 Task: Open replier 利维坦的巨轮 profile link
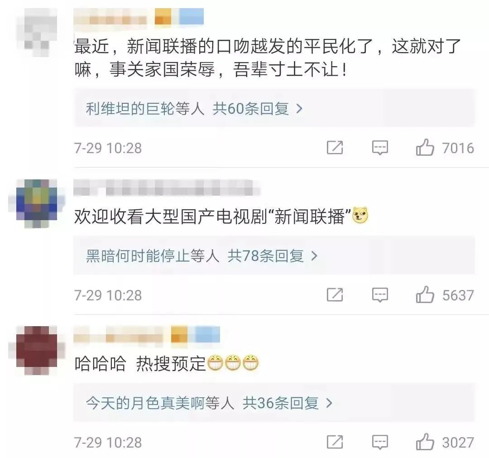tap(130, 109)
